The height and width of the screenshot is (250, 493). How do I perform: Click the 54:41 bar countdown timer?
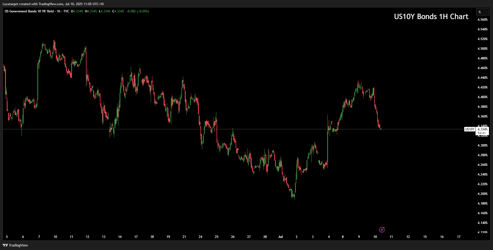(x=481, y=133)
